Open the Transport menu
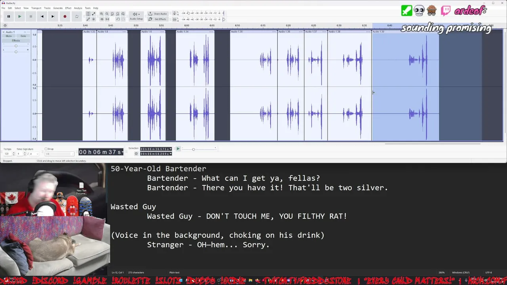507x285 pixels. point(36,8)
